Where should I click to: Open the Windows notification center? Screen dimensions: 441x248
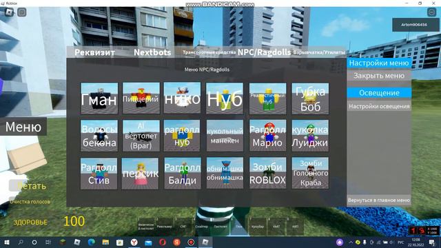pyautogui.click(x=432, y=242)
